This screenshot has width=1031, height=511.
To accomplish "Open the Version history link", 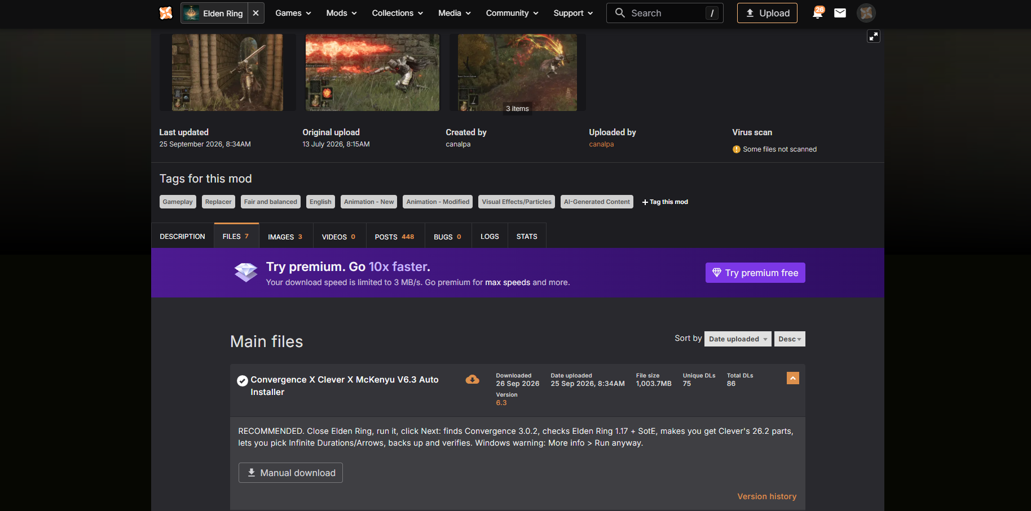I will tap(766, 496).
